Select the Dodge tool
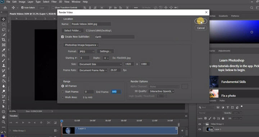Screen dimensions: 259x137 [3, 91]
